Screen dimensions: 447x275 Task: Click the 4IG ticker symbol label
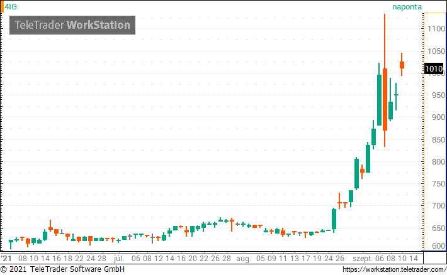tap(11, 6)
